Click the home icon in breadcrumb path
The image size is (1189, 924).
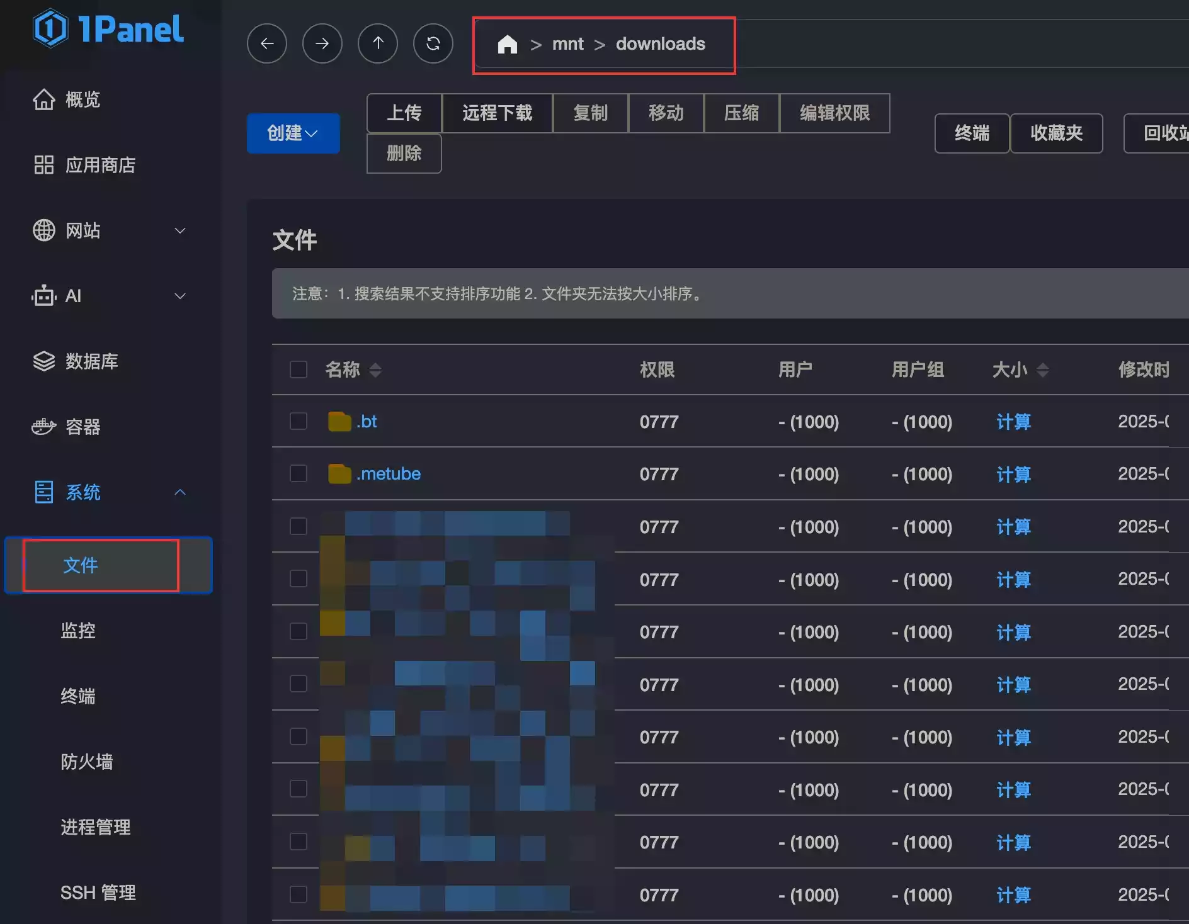click(507, 44)
